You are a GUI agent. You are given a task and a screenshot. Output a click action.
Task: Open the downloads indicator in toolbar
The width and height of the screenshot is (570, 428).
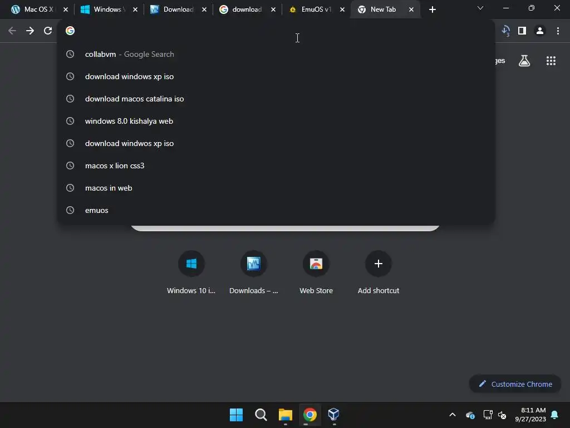coord(505,31)
